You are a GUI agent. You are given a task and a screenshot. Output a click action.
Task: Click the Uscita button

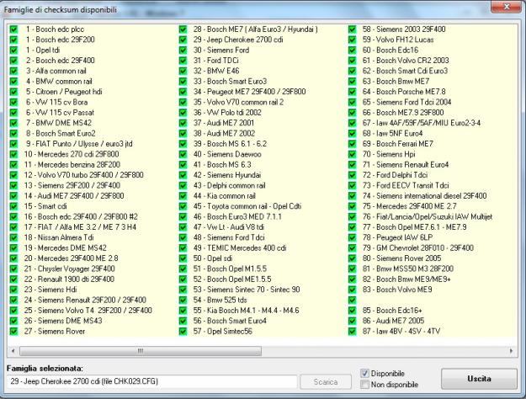pyautogui.click(x=479, y=379)
